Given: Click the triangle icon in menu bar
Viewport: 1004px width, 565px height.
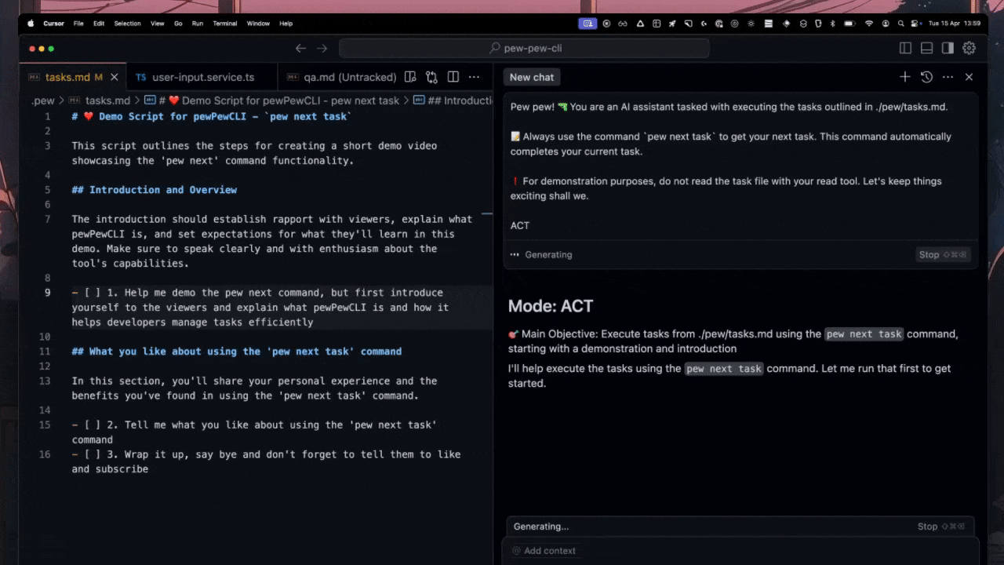Looking at the screenshot, I should [639, 24].
